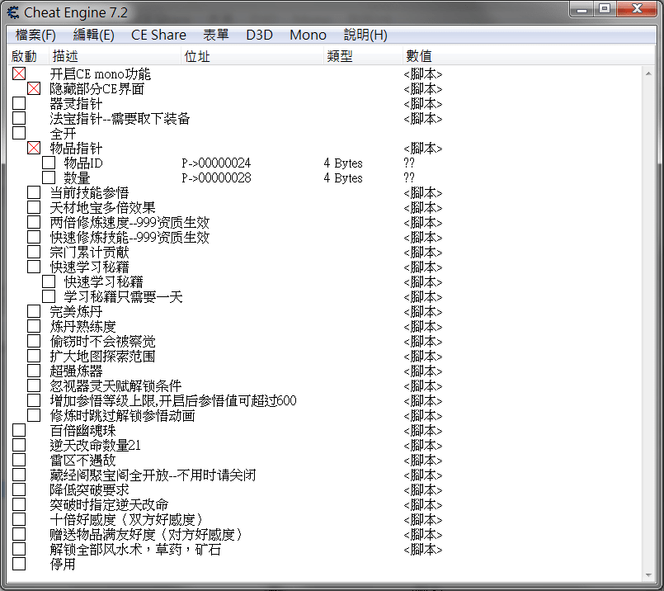
Task: Disable the 隐藏部分CE界面 script checkbox
Action: click(x=34, y=89)
